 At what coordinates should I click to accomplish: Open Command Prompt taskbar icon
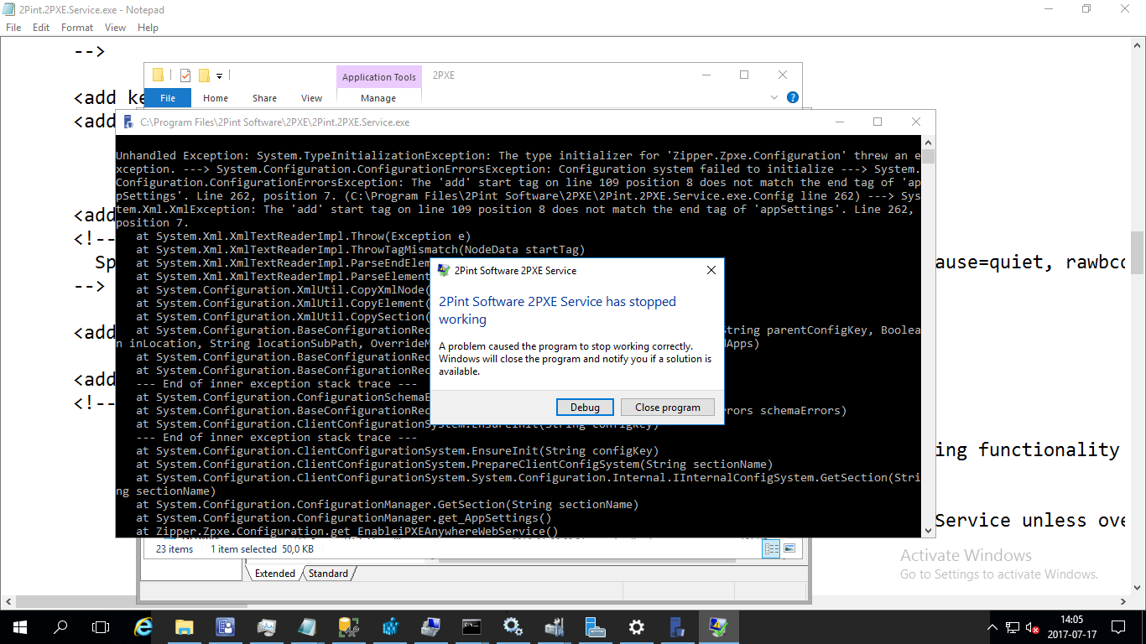(x=472, y=627)
